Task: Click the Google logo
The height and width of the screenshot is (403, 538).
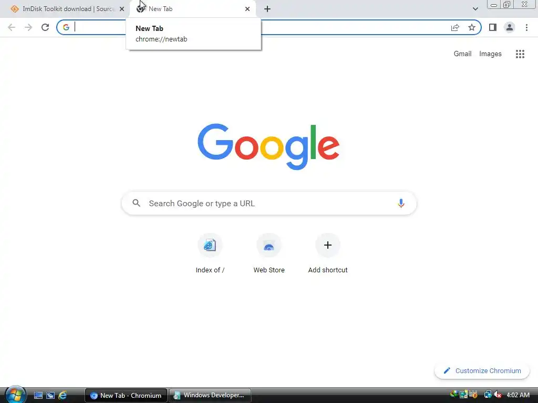Action: (x=268, y=147)
